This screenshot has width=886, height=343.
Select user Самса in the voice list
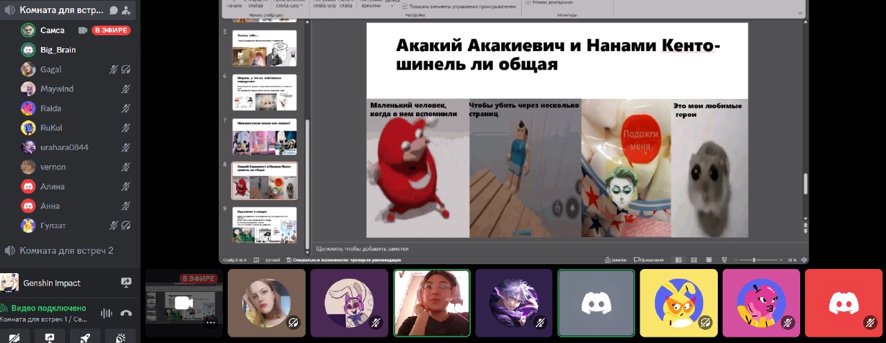(52, 30)
